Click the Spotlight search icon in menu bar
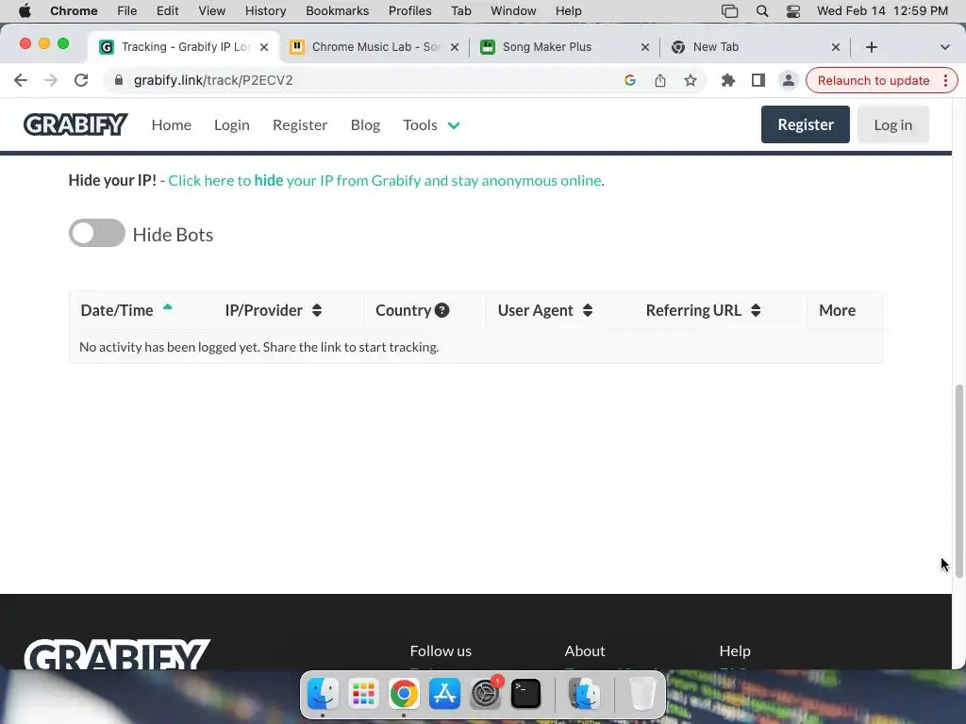The image size is (966, 724). tap(762, 11)
